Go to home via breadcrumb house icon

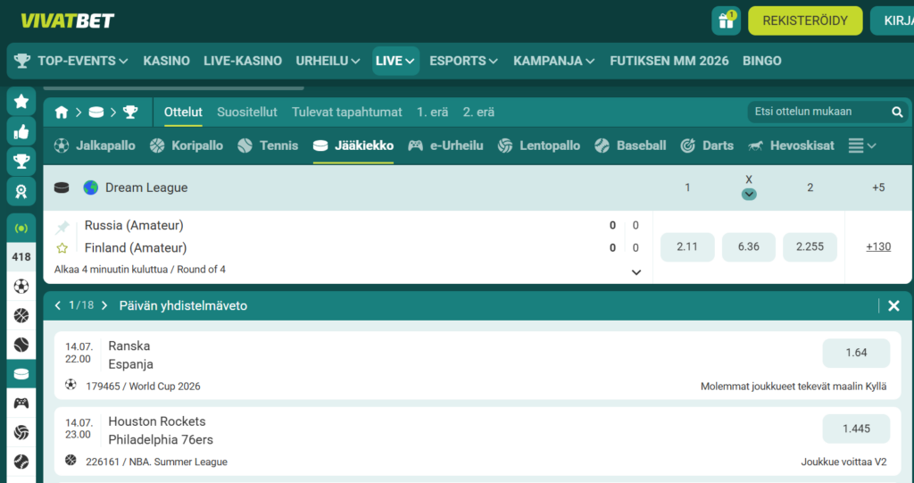pyautogui.click(x=62, y=112)
